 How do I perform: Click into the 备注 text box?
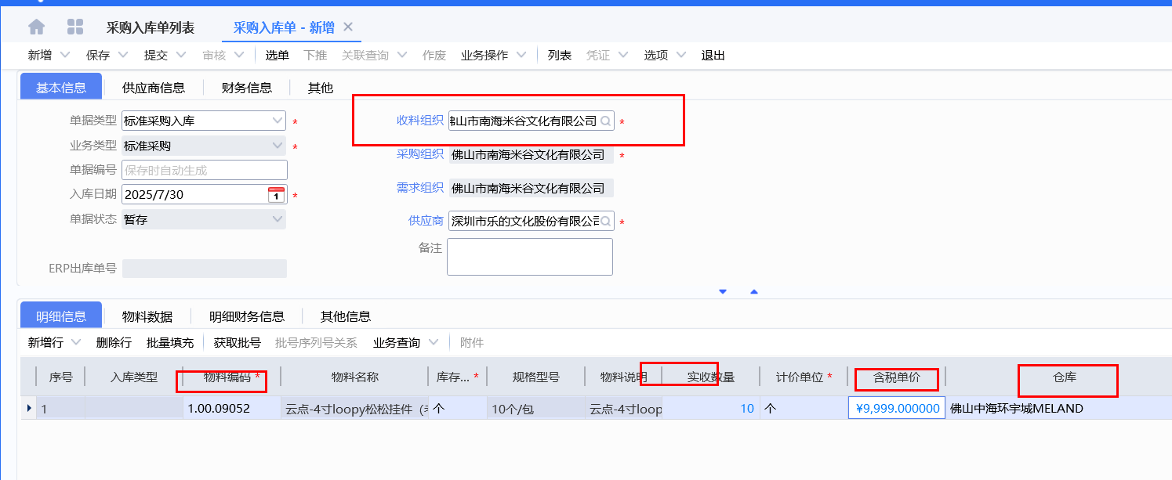529,257
